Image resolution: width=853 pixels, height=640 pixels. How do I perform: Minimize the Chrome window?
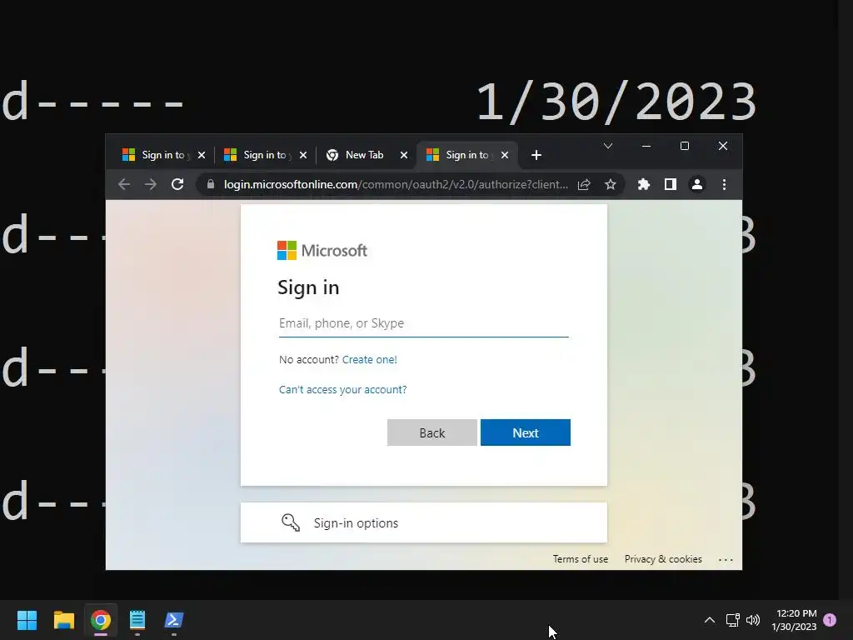pyautogui.click(x=646, y=146)
